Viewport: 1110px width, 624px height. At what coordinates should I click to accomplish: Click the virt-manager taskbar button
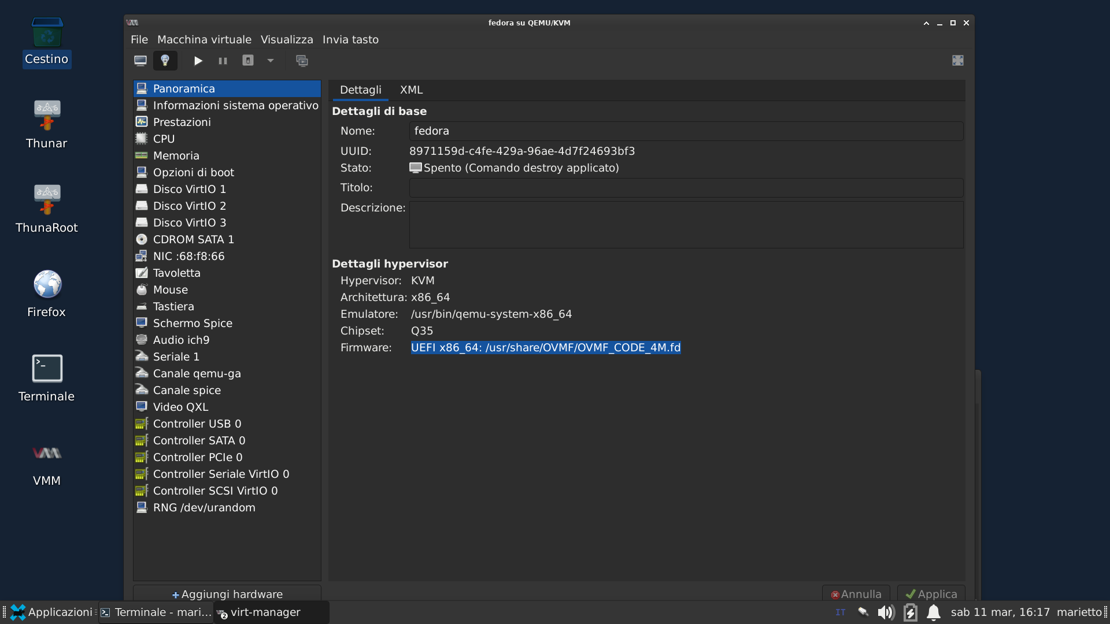272,612
